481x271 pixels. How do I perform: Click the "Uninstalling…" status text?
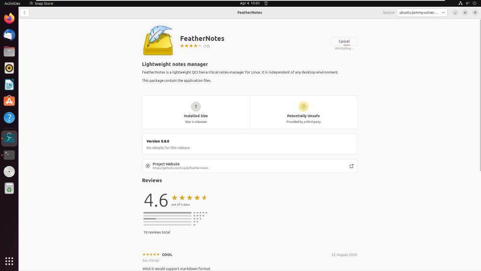click(x=344, y=49)
